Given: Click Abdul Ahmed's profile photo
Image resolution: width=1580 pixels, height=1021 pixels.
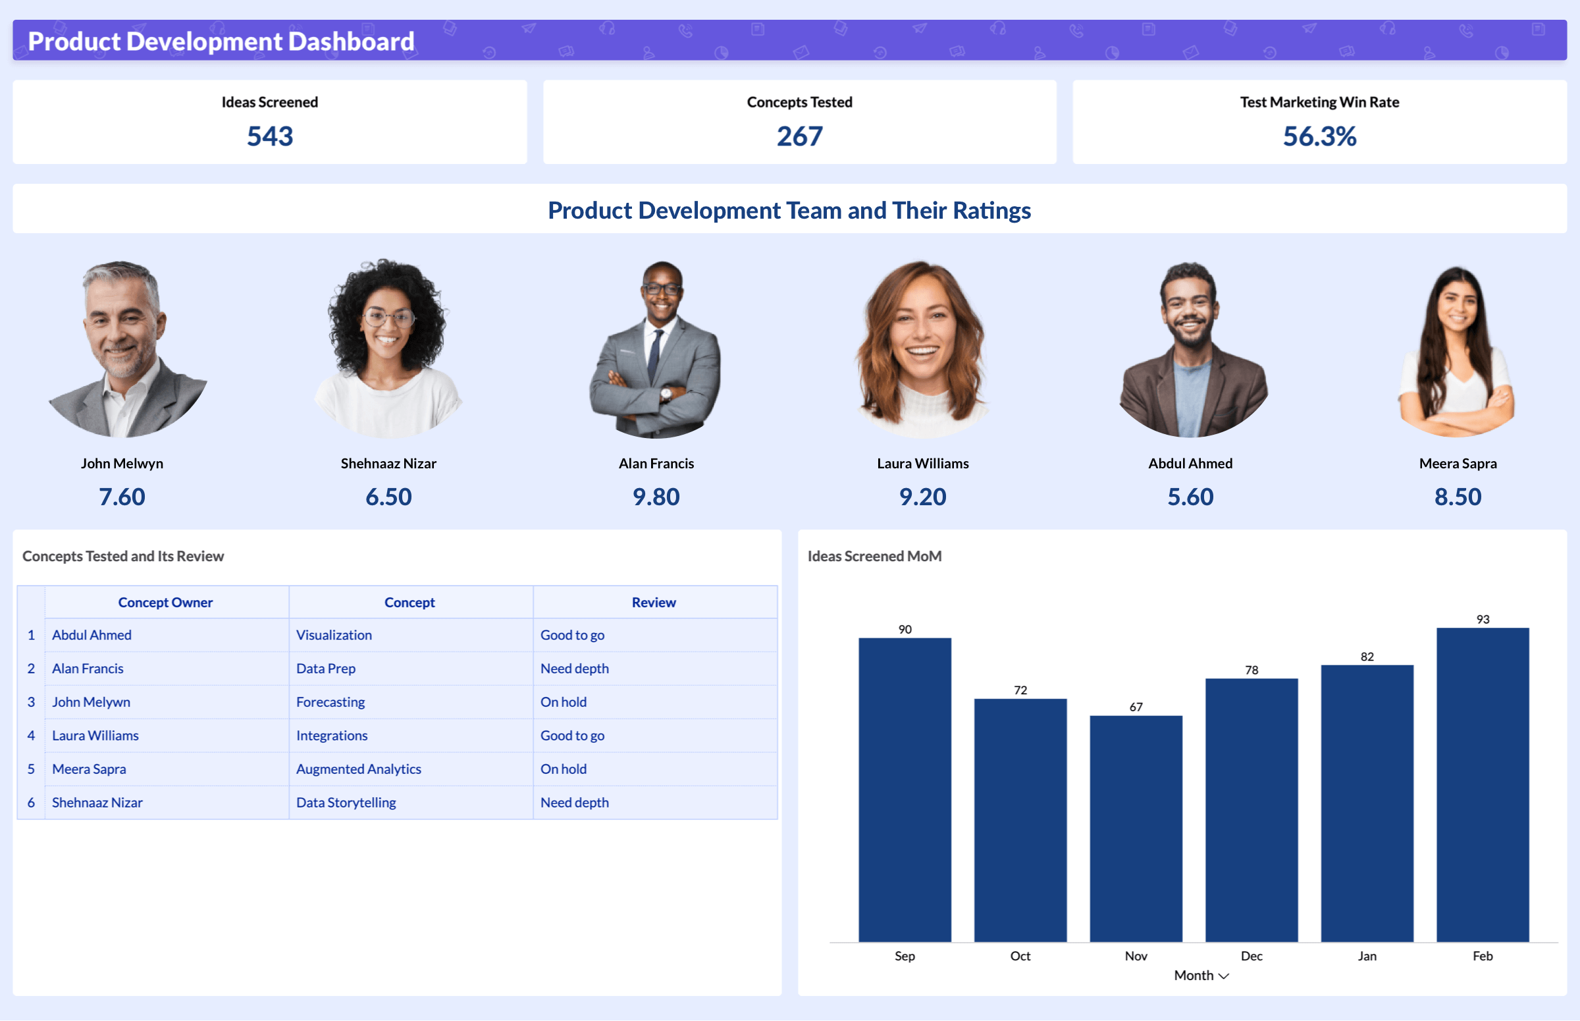Looking at the screenshot, I should [x=1190, y=348].
